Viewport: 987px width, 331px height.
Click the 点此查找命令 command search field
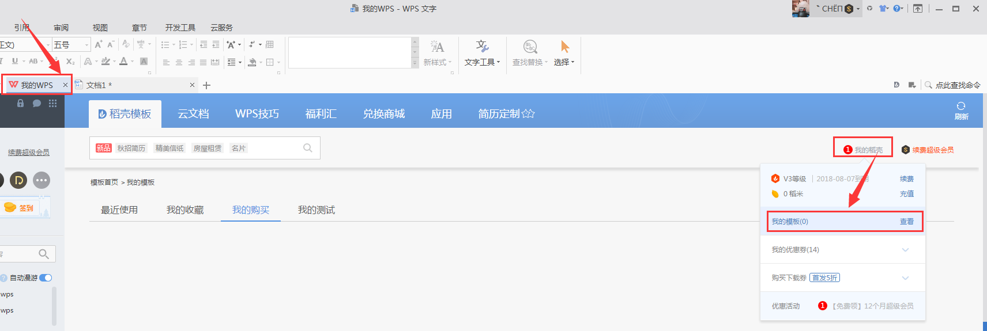(x=957, y=85)
